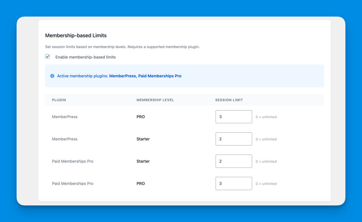362x222 pixels.
Task: Select the Paid Memberships Pro Starter limit field
Action: (234, 161)
